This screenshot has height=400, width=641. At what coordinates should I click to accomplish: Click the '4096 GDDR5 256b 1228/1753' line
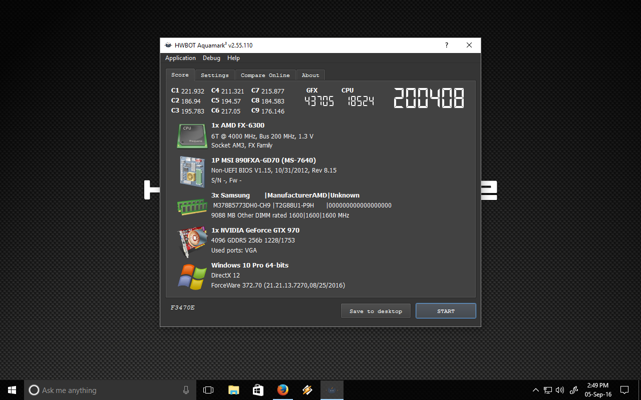[253, 240]
